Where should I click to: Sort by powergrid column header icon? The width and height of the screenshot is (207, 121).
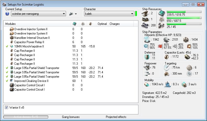pos(83,24)
